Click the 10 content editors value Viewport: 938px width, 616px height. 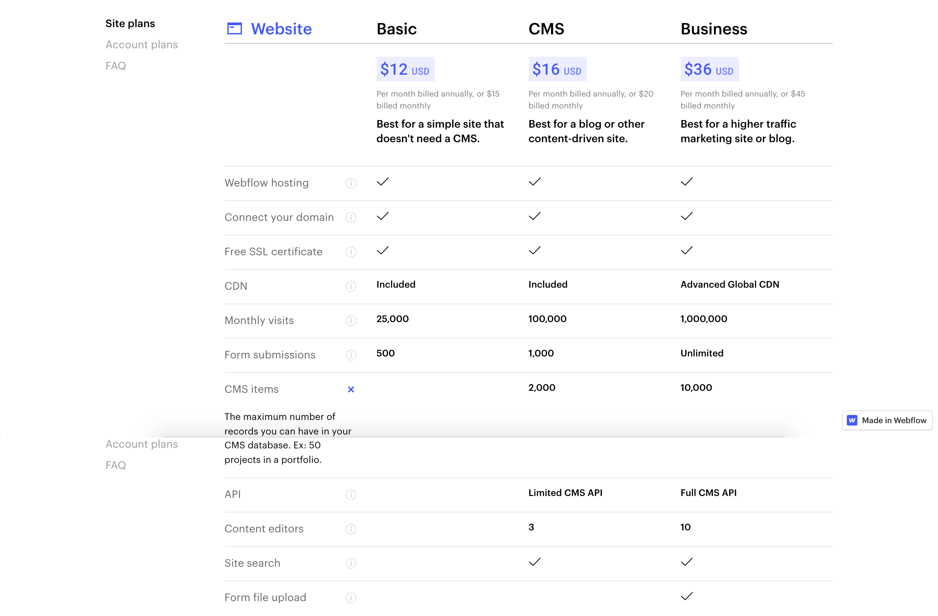[685, 527]
